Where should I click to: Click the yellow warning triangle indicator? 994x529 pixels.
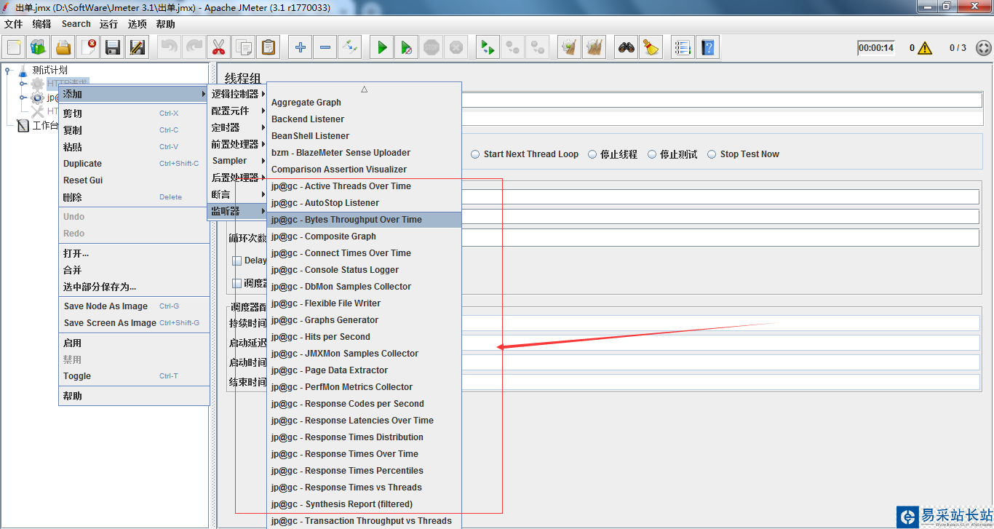(925, 48)
